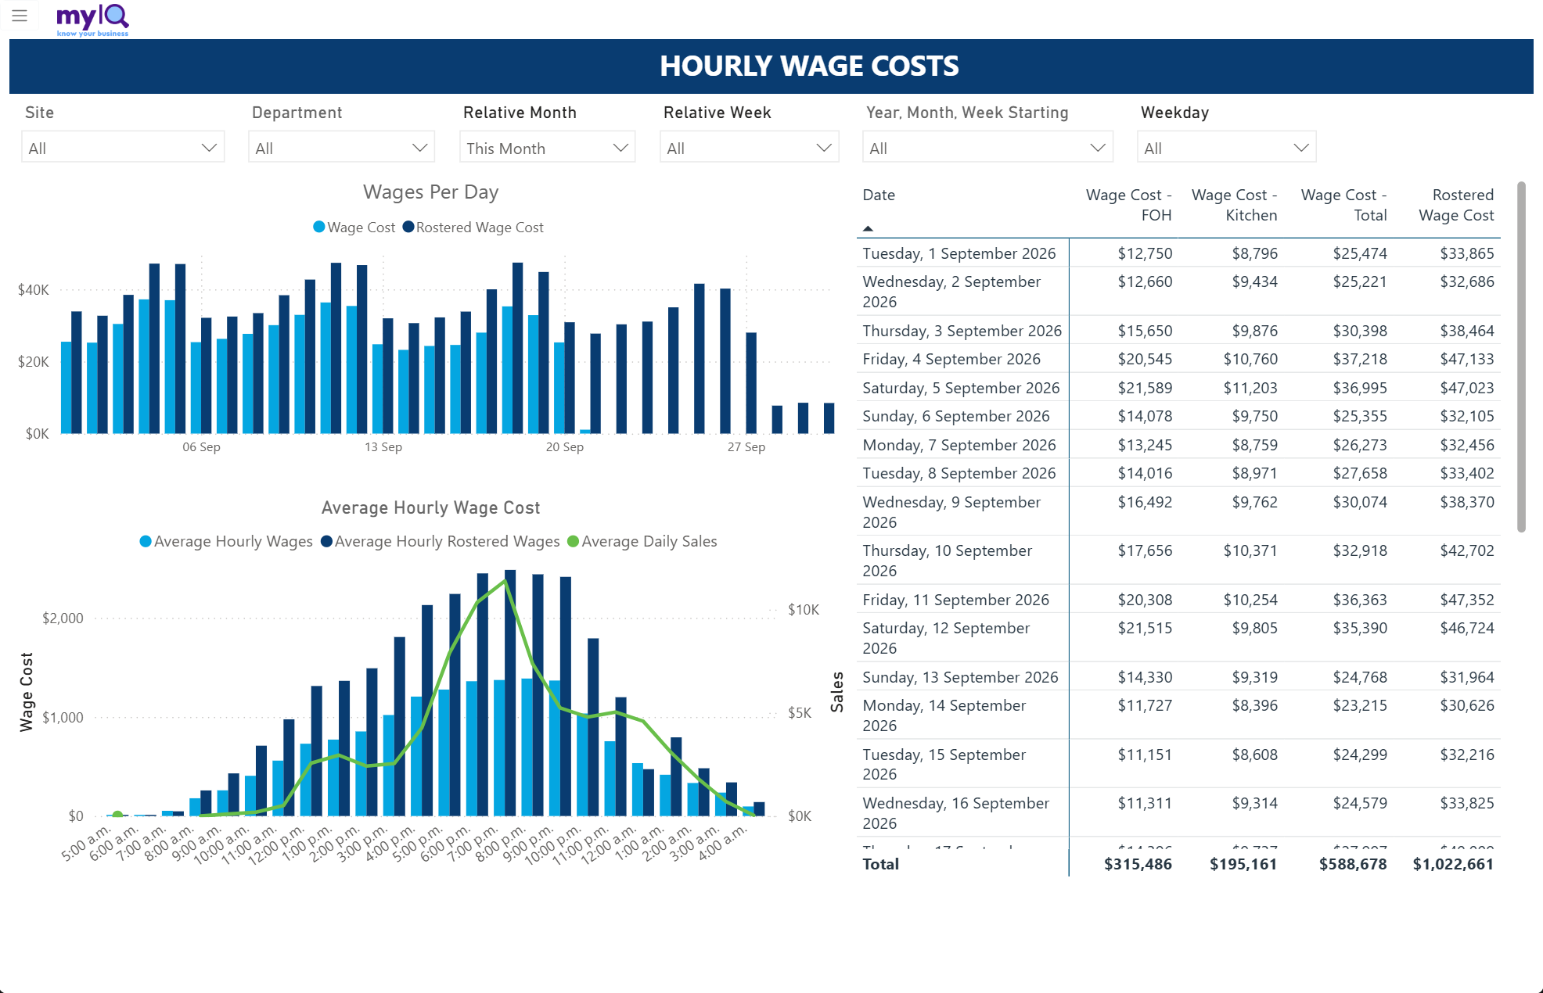Click the 20 Sep axis label
Viewport: 1543px width, 993px height.
click(x=565, y=446)
